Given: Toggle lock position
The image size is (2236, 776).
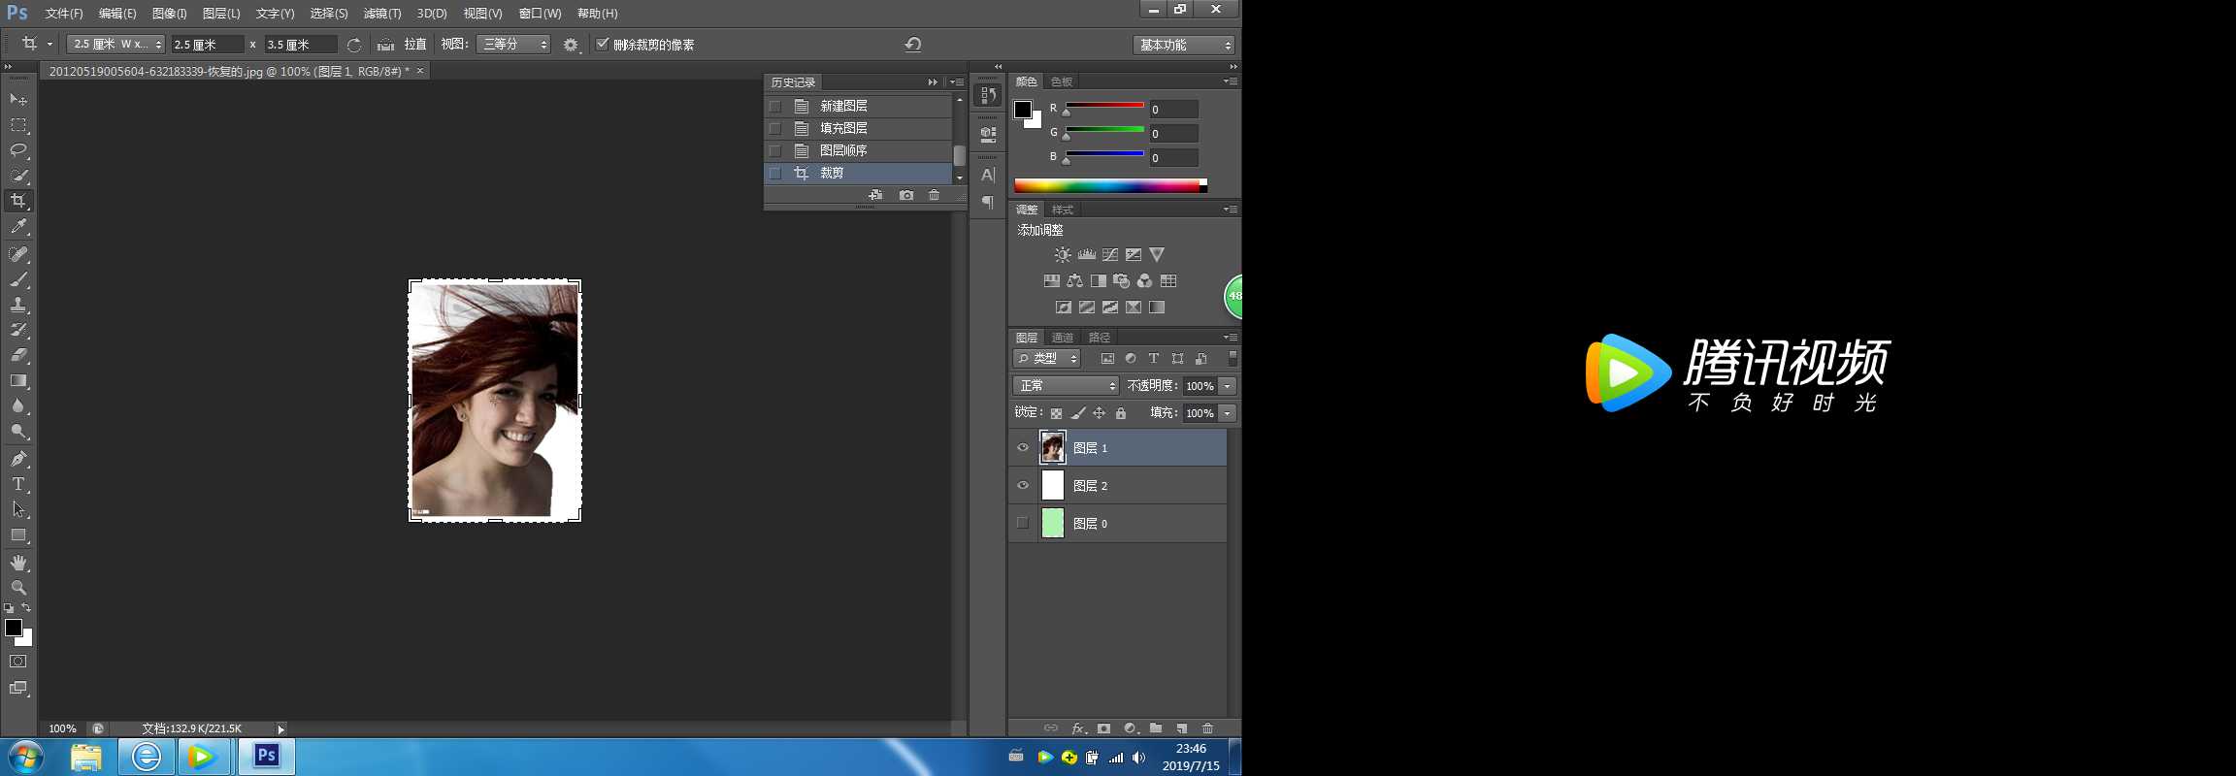Looking at the screenshot, I should click(1099, 413).
